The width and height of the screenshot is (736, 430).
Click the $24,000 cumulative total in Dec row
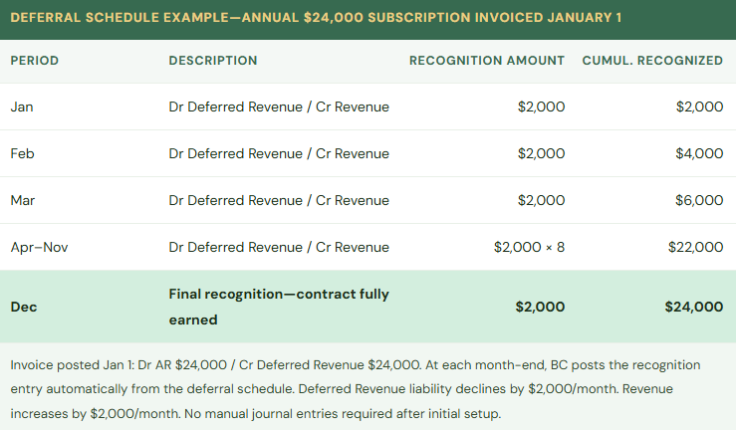point(693,307)
